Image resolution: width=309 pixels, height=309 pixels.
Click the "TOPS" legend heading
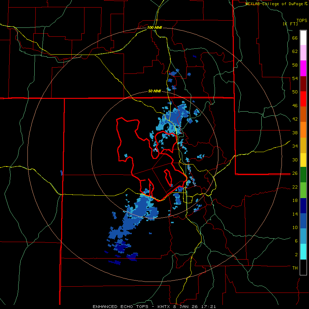[302, 20]
